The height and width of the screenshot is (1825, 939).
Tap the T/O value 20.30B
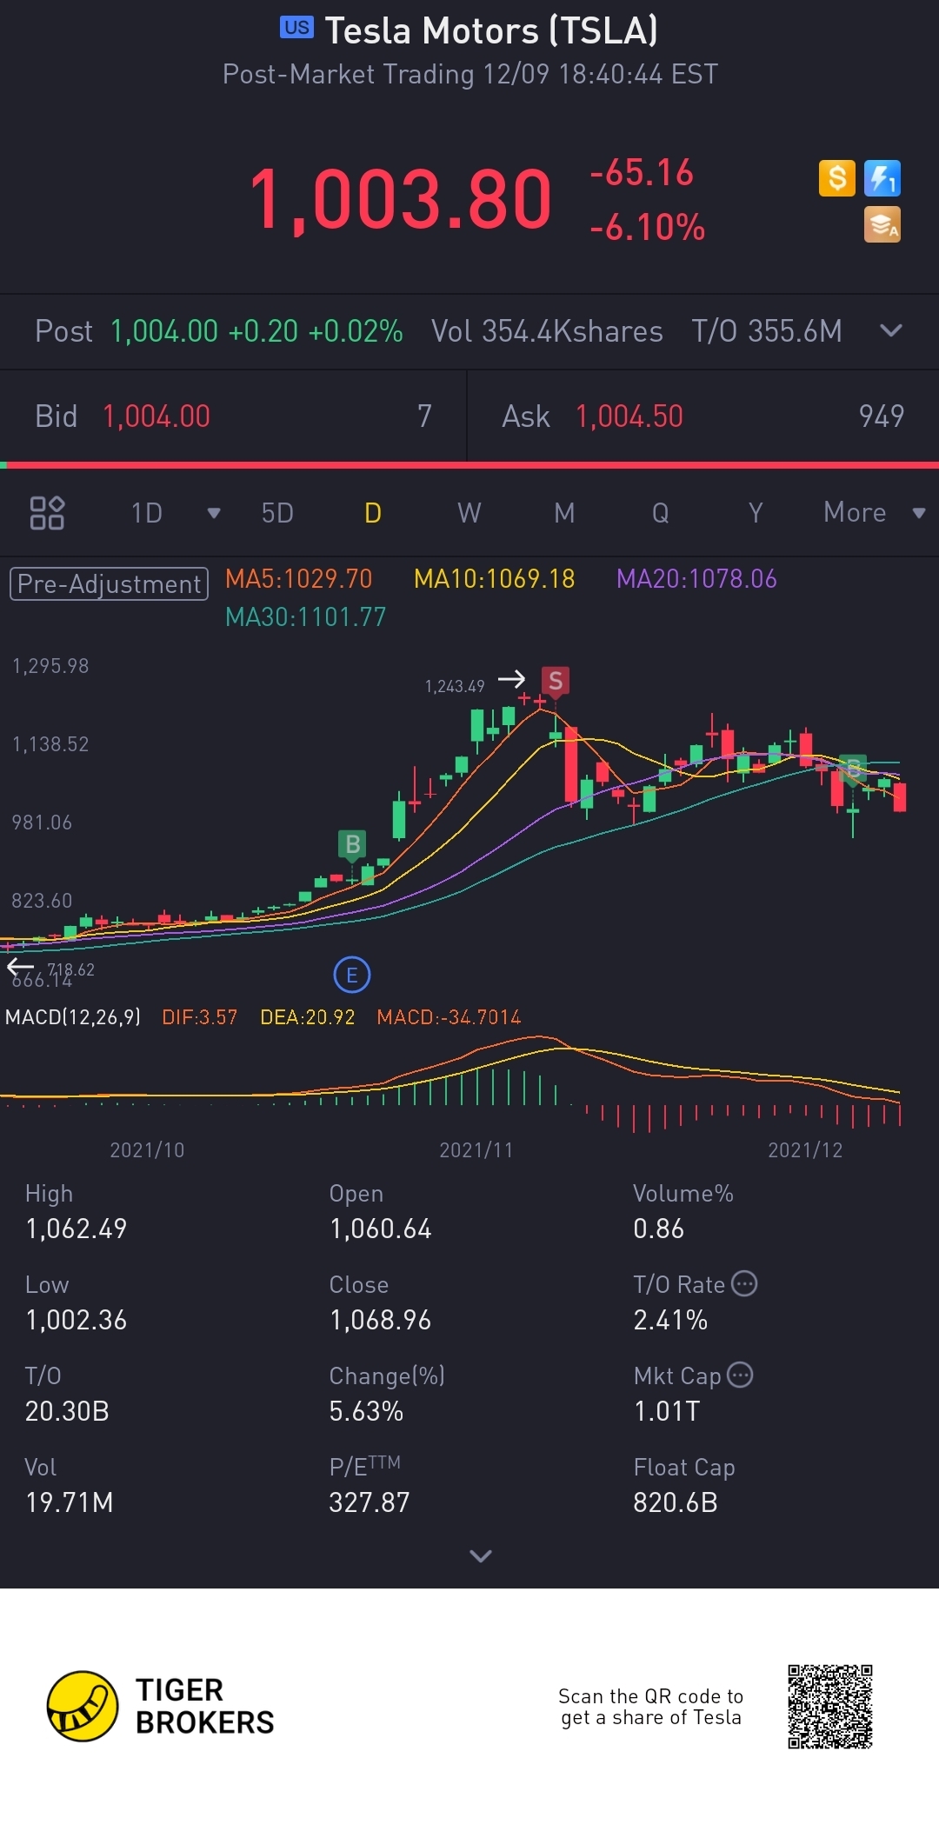coord(67,1411)
